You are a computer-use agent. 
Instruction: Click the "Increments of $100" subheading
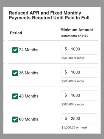[74, 36]
